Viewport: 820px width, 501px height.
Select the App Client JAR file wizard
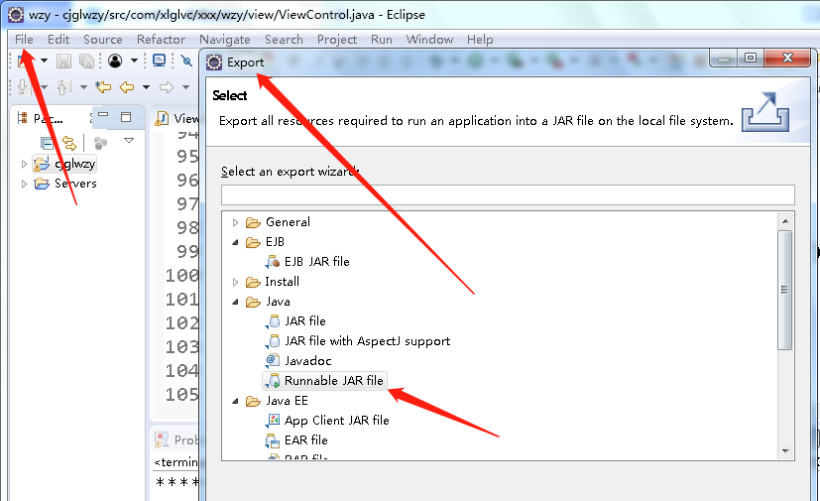tap(328, 421)
